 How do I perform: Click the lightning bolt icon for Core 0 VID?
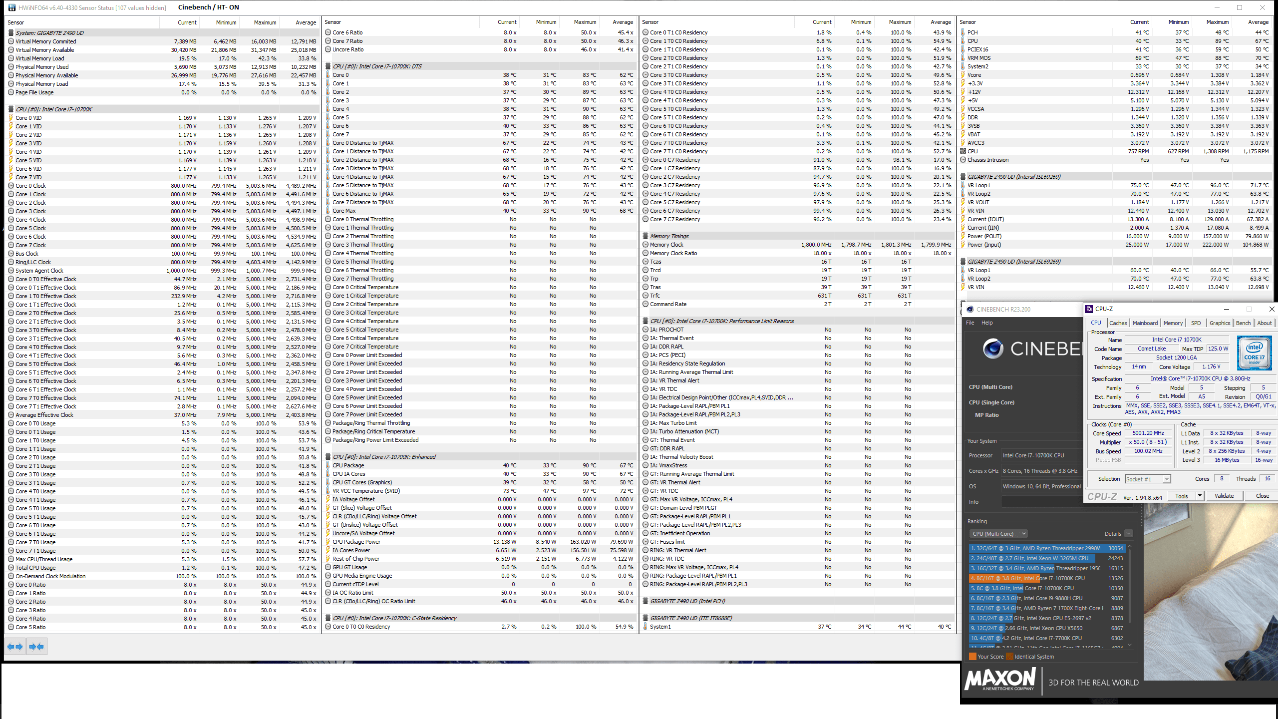click(x=11, y=118)
